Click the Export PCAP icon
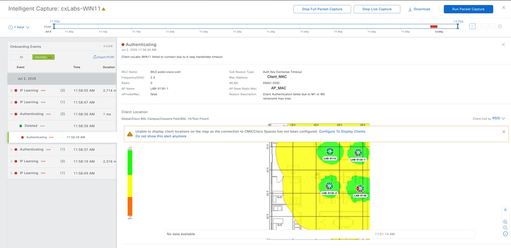 95,57
